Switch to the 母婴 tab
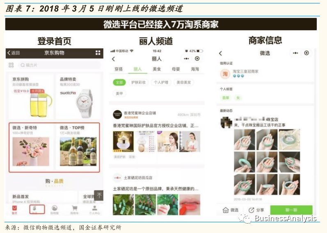This screenshot has height=233, width=327. point(176,69)
